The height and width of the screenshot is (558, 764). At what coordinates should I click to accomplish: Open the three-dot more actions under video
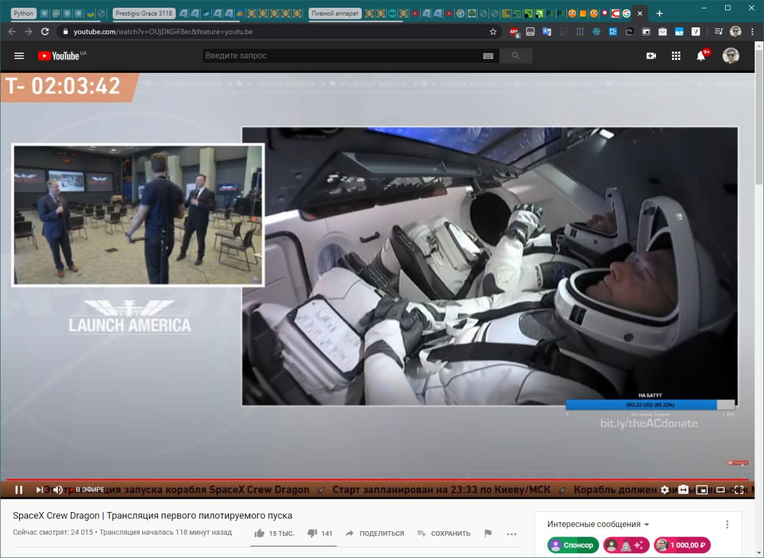512,534
